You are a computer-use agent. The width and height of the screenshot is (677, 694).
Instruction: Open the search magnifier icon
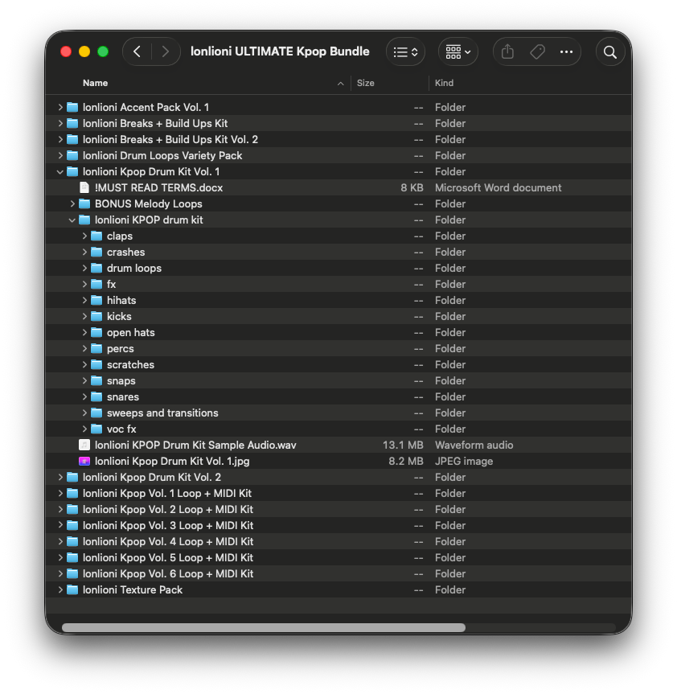click(610, 52)
